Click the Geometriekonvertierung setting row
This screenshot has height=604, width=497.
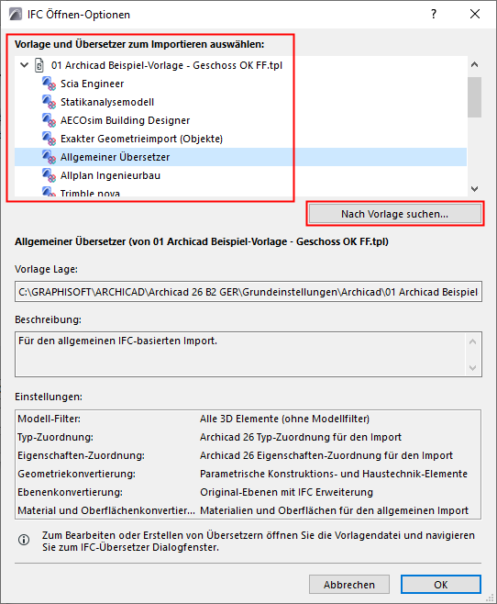[x=248, y=474]
